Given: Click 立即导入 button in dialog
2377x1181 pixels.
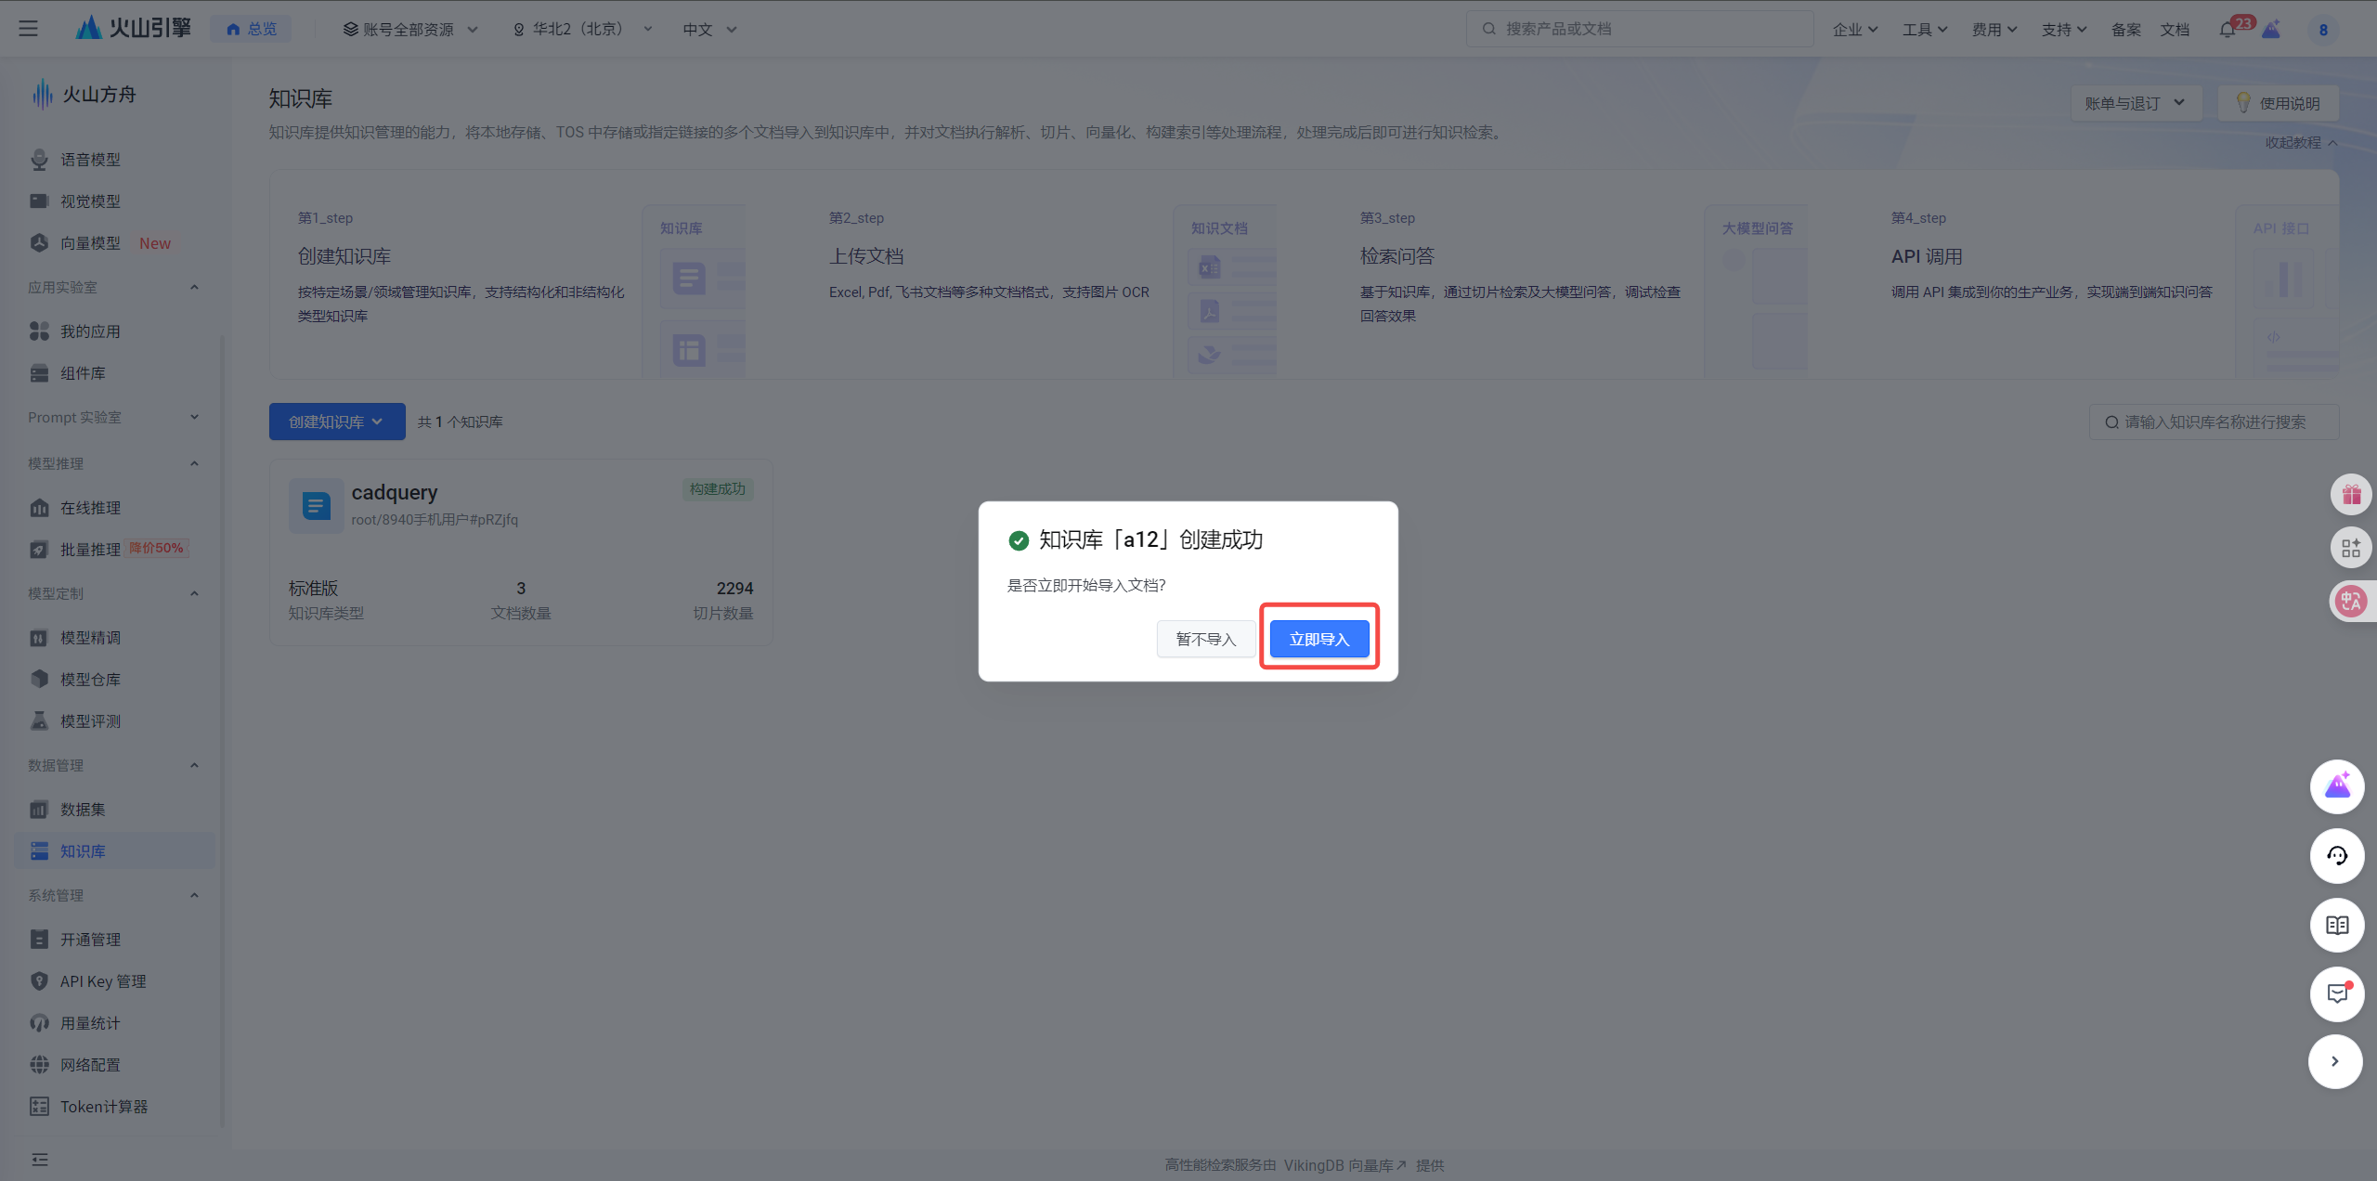Looking at the screenshot, I should [1318, 639].
